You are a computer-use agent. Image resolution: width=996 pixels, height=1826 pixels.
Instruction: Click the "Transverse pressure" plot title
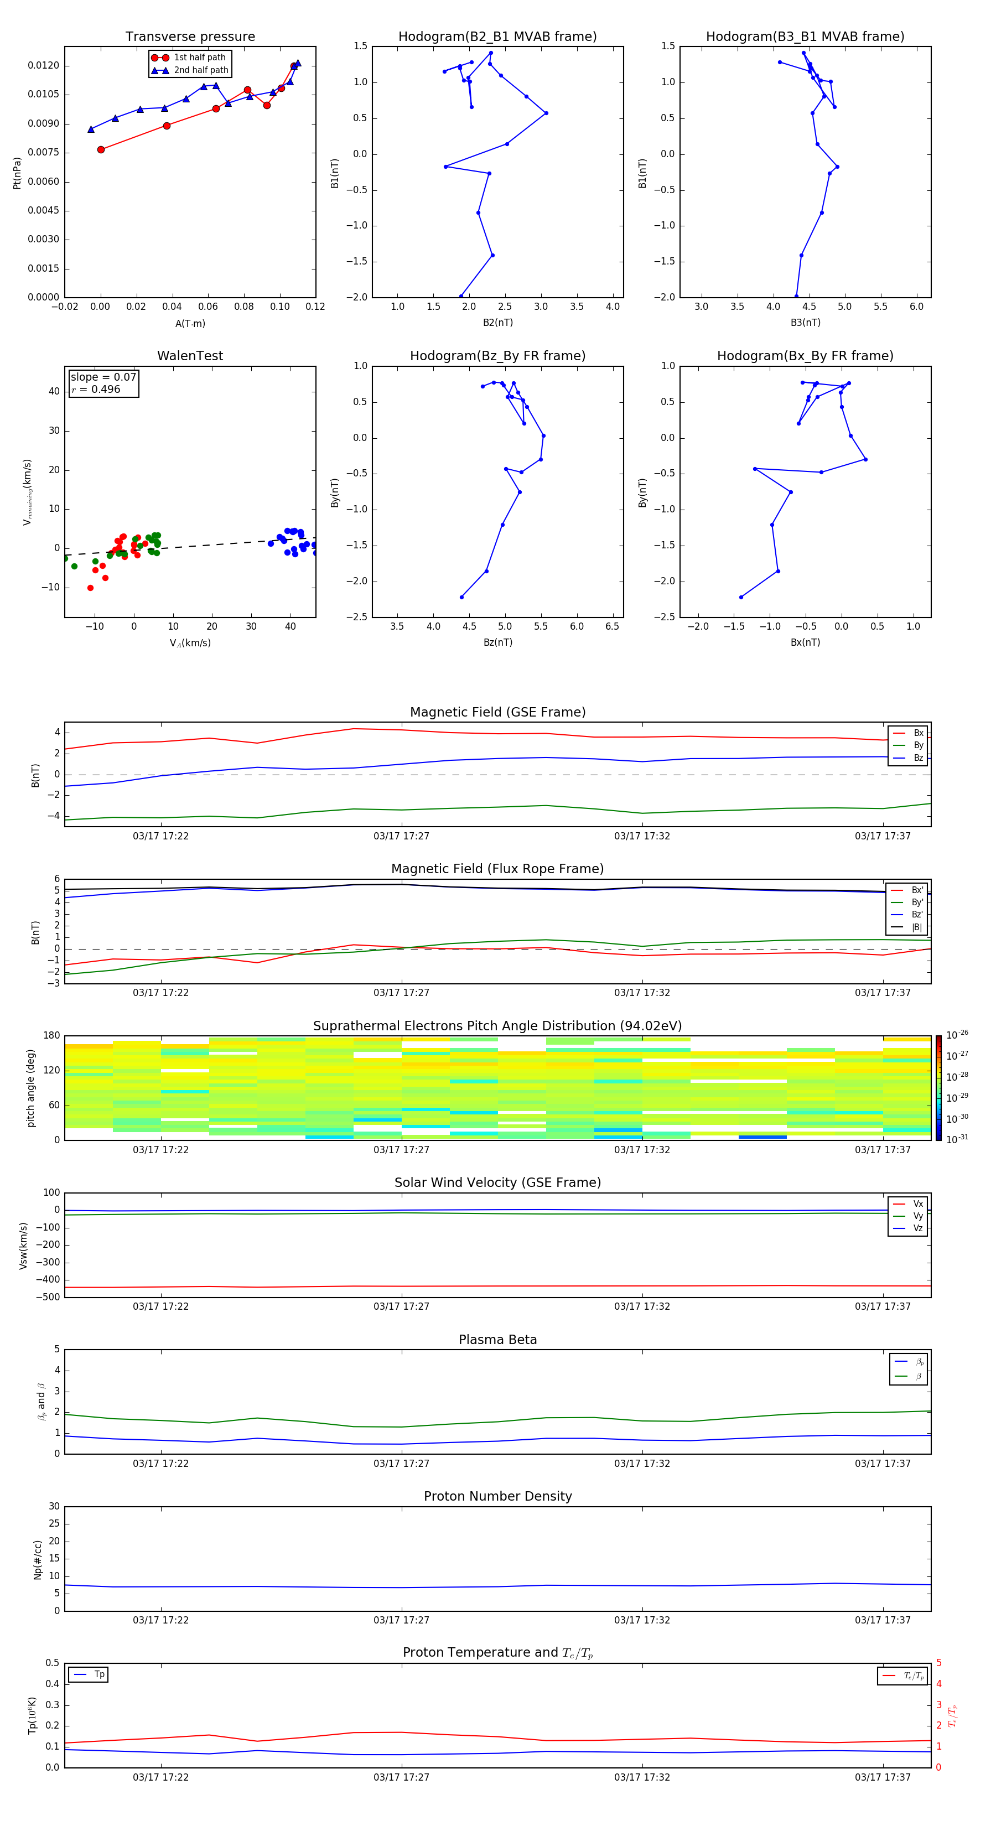pos(190,36)
